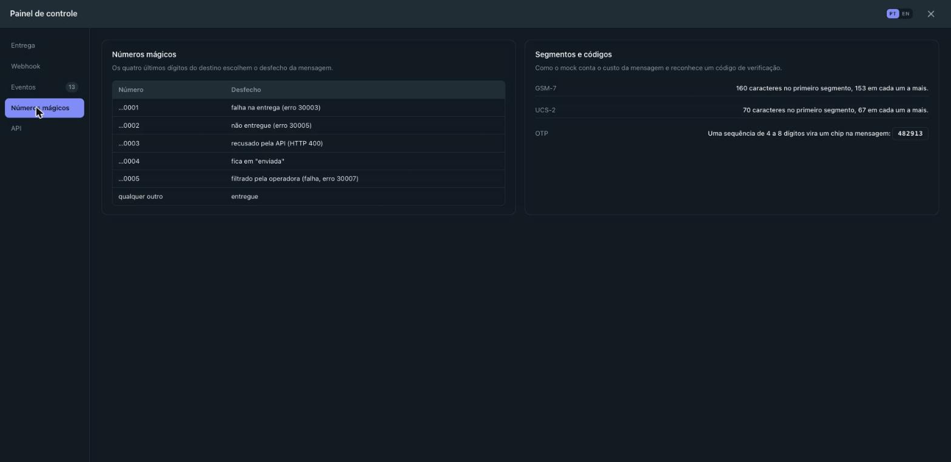Click 'falha na entrega (erro 30003)'
This screenshot has width=951, height=462.
276,108
